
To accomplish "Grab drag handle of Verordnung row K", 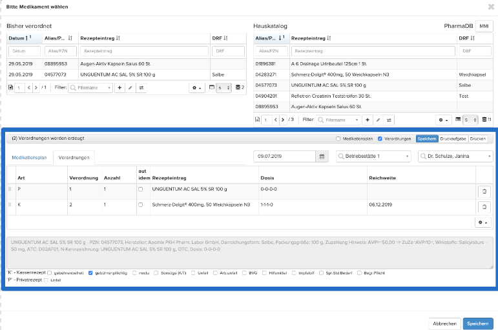I will point(10,204).
